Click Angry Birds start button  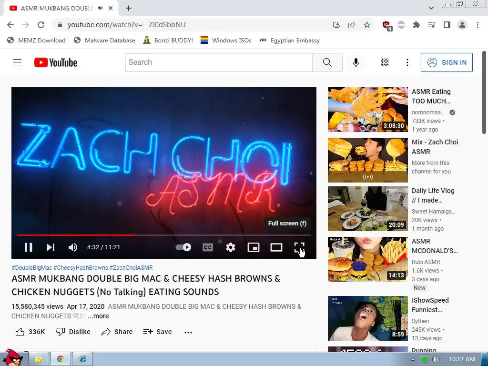(12, 358)
